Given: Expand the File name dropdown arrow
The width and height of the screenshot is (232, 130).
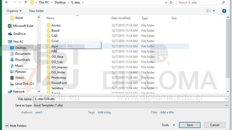Looking at the screenshot, I should point(226,99).
